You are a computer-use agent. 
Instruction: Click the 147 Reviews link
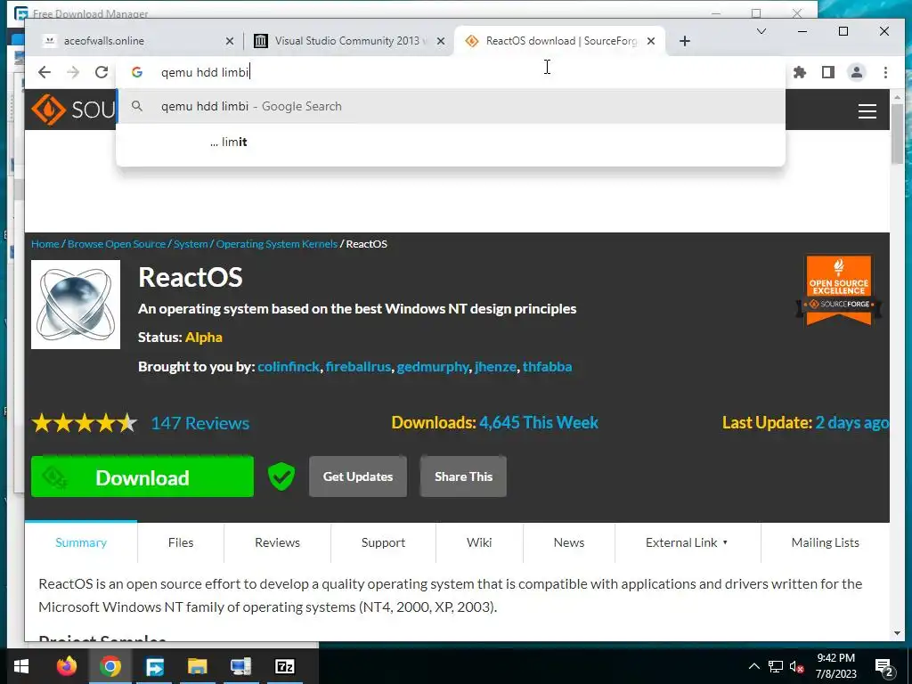tap(200, 423)
